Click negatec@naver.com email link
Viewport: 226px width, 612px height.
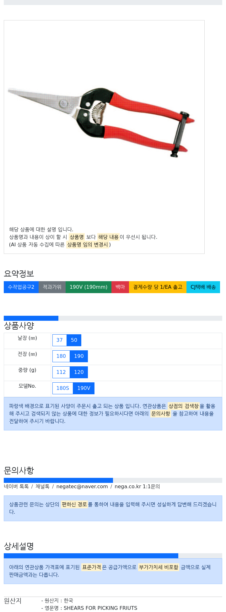point(82,487)
